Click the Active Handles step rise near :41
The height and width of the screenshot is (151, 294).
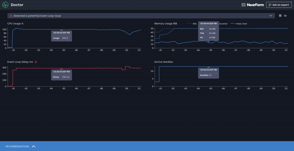159,74
